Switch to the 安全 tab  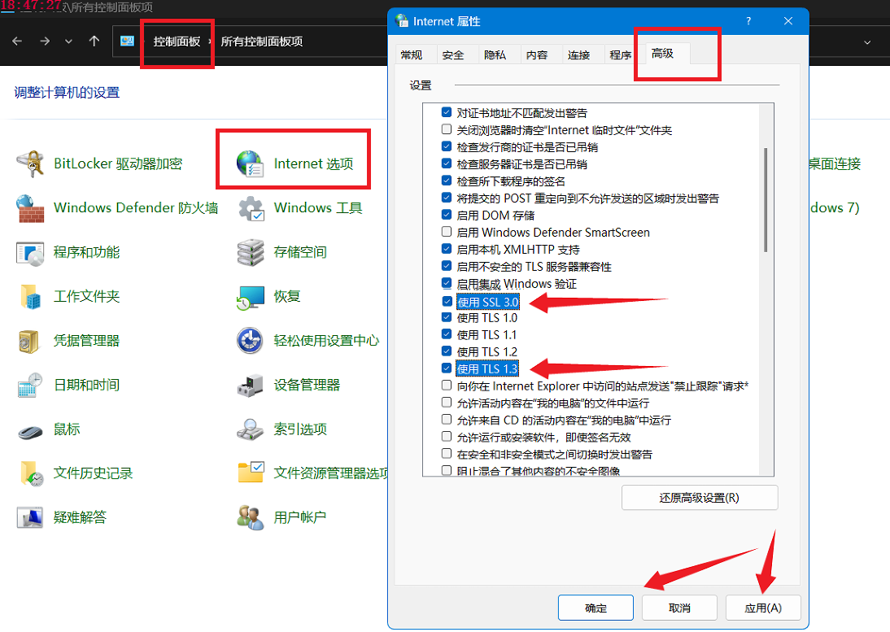pos(453,54)
